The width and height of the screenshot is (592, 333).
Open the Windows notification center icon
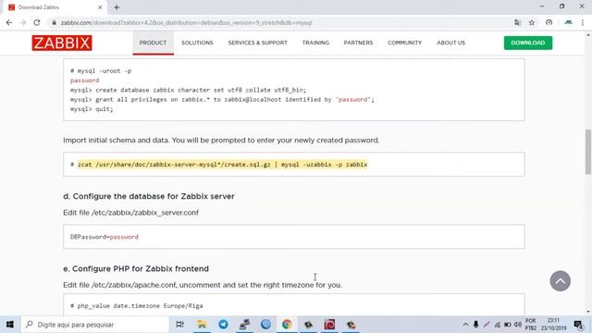point(578,325)
